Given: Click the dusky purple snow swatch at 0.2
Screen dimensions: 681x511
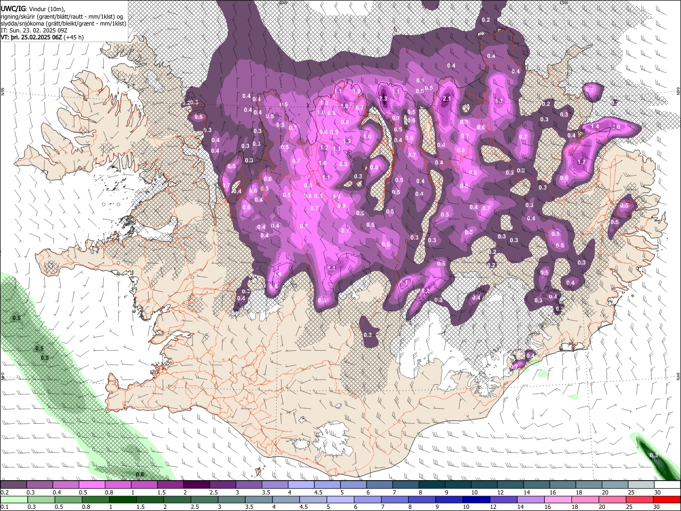Looking at the screenshot, I should tap(13, 485).
